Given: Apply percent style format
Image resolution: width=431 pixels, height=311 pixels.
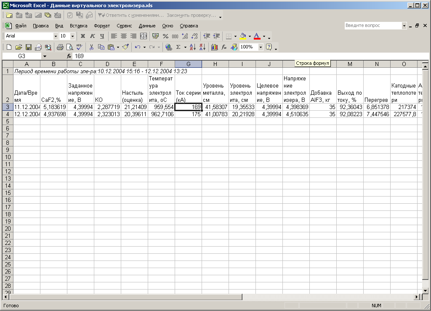Looking at the screenshot, I should tap(165, 36).
